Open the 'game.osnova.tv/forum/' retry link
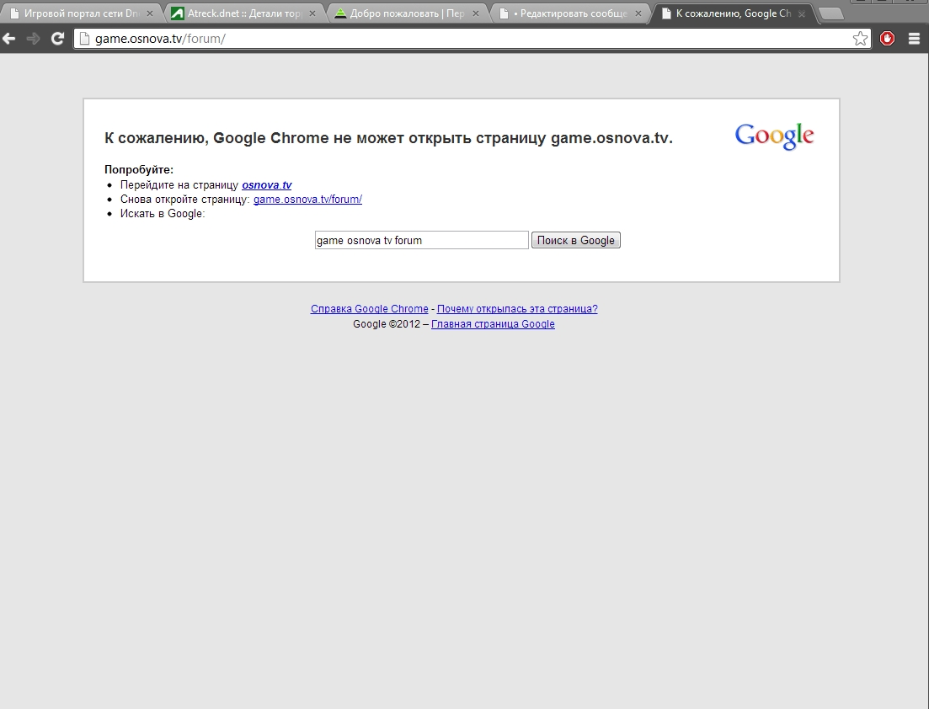Image resolution: width=929 pixels, height=709 pixels. click(x=307, y=200)
